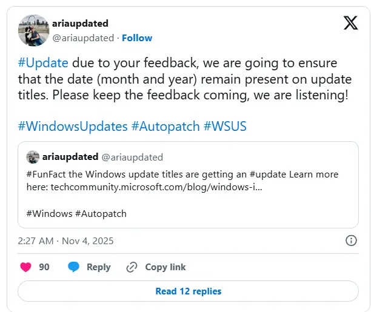This screenshot has height=312, width=371.
Task: Click the #Update hashtag
Action: (43, 64)
